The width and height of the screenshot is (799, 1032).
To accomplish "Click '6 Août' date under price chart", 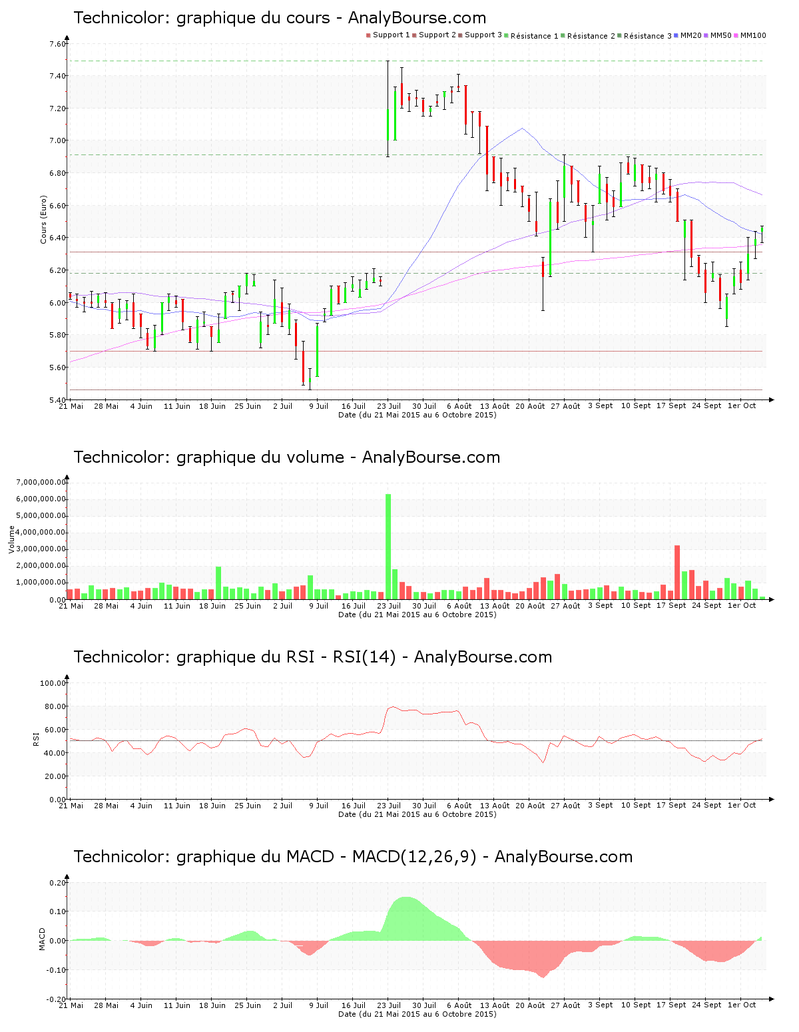I will coord(459,406).
